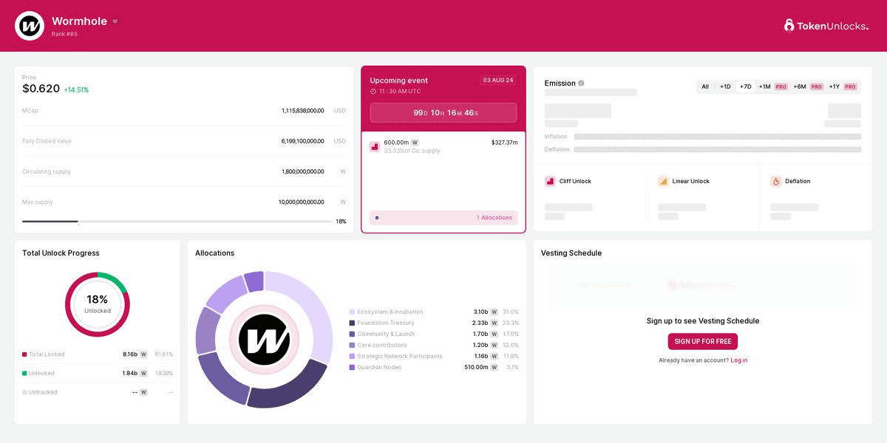This screenshot has width=887, height=443.
Task: Click the Core contributors allocation label
Action: click(382, 346)
